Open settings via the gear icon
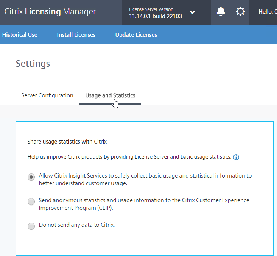The width and height of the screenshot is (277, 256). 240,12
